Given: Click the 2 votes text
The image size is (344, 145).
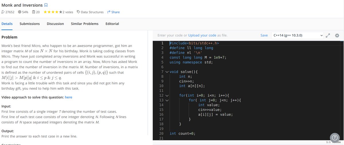Looking at the screenshot, I should point(68,12).
